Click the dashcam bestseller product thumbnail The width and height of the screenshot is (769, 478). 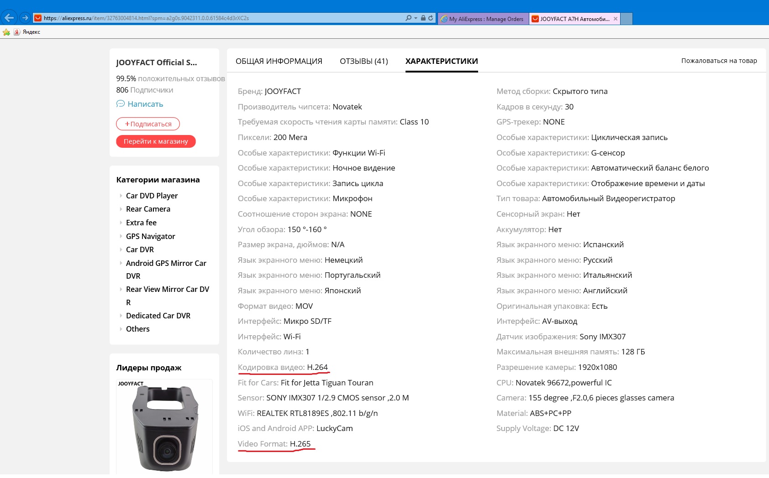[164, 427]
